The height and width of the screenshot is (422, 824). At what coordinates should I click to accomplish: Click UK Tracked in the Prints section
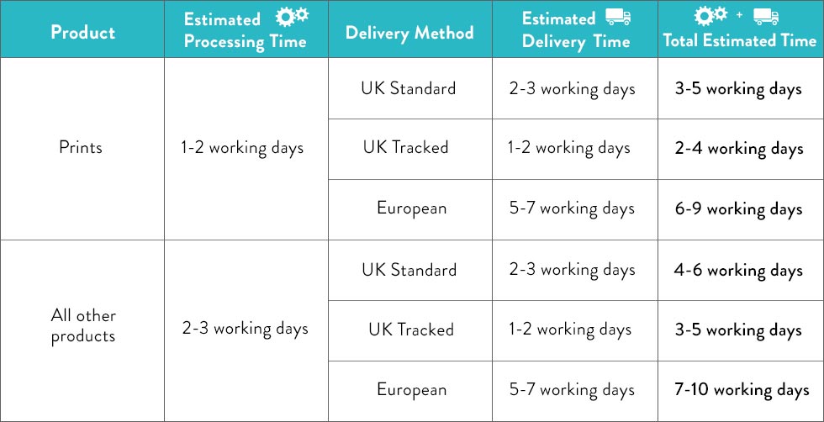click(x=405, y=147)
